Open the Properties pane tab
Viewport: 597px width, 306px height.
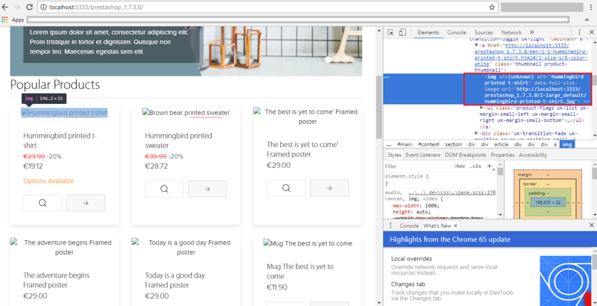tap(502, 155)
